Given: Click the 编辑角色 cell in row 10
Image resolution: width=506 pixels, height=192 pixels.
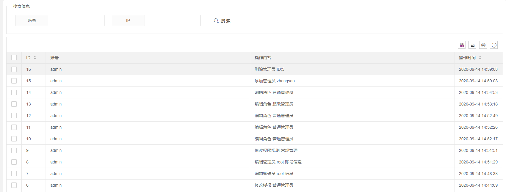Looking at the screenshot, I should pyautogui.click(x=352, y=139).
